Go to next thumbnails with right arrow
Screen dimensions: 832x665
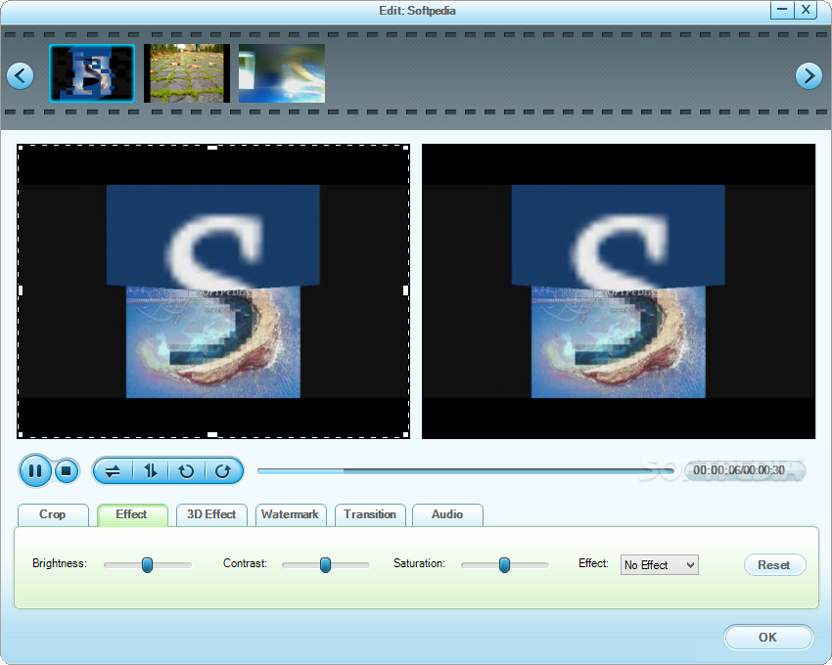pyautogui.click(x=809, y=76)
